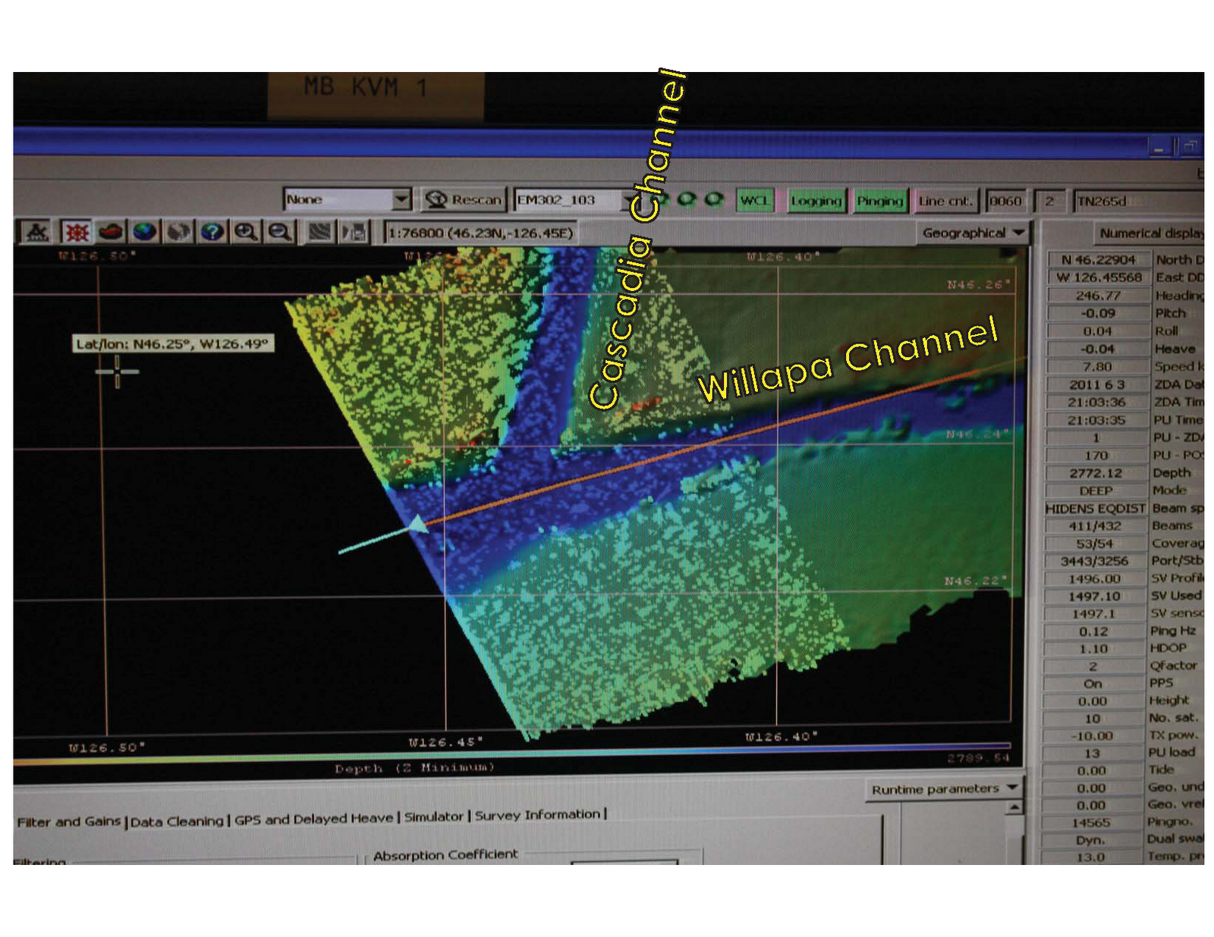This screenshot has height=937, width=1214.
Task: Open the Runtime parameters panel dropdown
Action: pyautogui.click(x=944, y=789)
